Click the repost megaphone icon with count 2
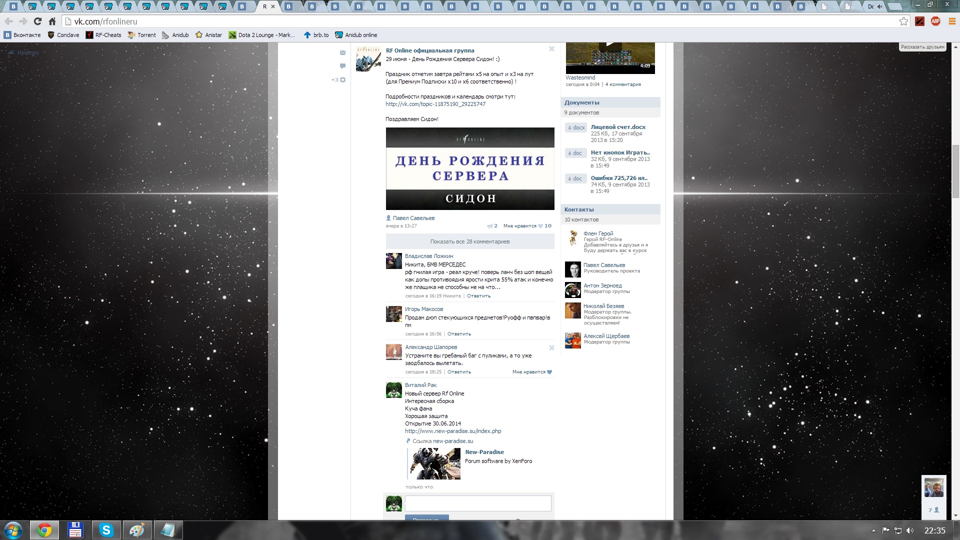Image resolution: width=960 pixels, height=540 pixels. 492,226
